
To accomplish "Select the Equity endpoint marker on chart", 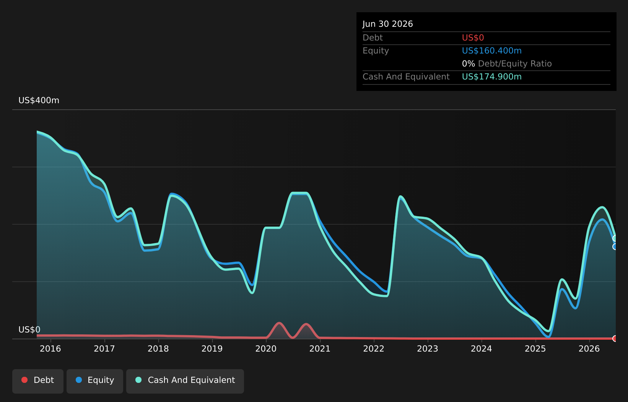I will (615, 247).
